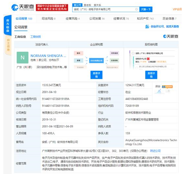Click the company type 有限责任公司(中外合资)

pyautogui.click(x=56, y=113)
